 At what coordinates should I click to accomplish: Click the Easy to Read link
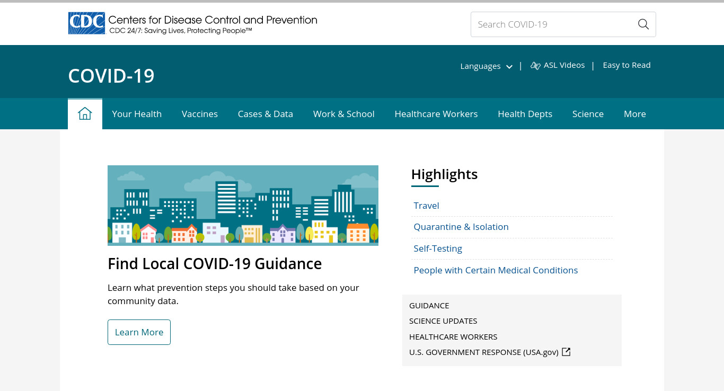pyautogui.click(x=626, y=65)
